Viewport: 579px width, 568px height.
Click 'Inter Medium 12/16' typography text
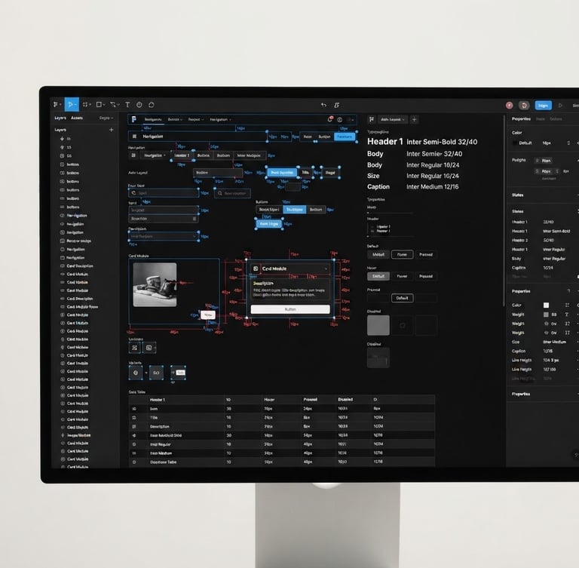click(433, 186)
